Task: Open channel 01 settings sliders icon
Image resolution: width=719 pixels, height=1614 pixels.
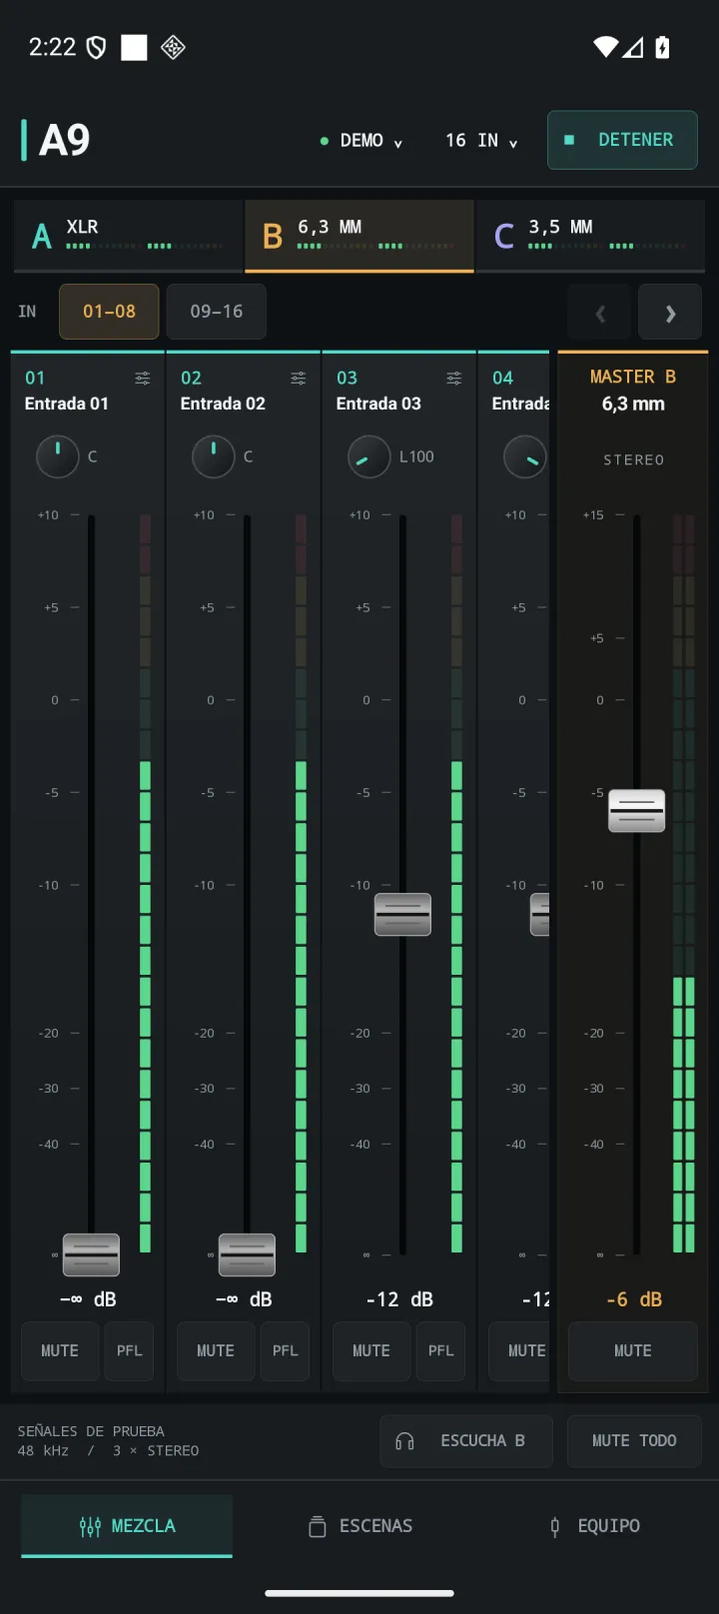Action: [143, 378]
